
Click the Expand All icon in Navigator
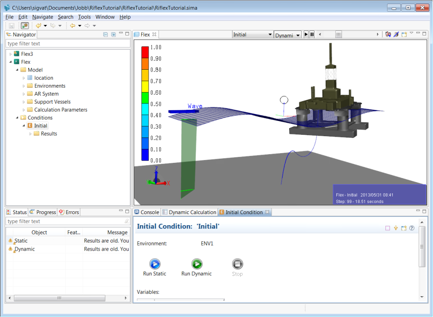113,35
